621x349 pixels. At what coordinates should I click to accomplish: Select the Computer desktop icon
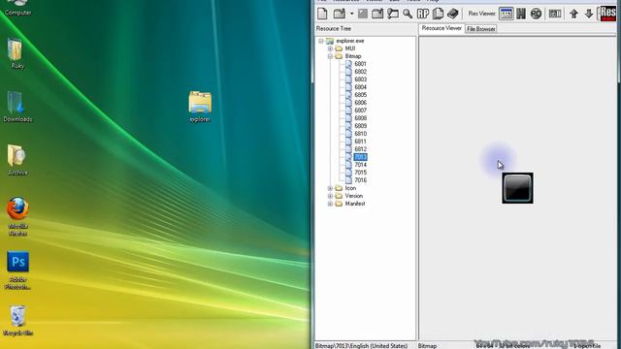[17, 8]
